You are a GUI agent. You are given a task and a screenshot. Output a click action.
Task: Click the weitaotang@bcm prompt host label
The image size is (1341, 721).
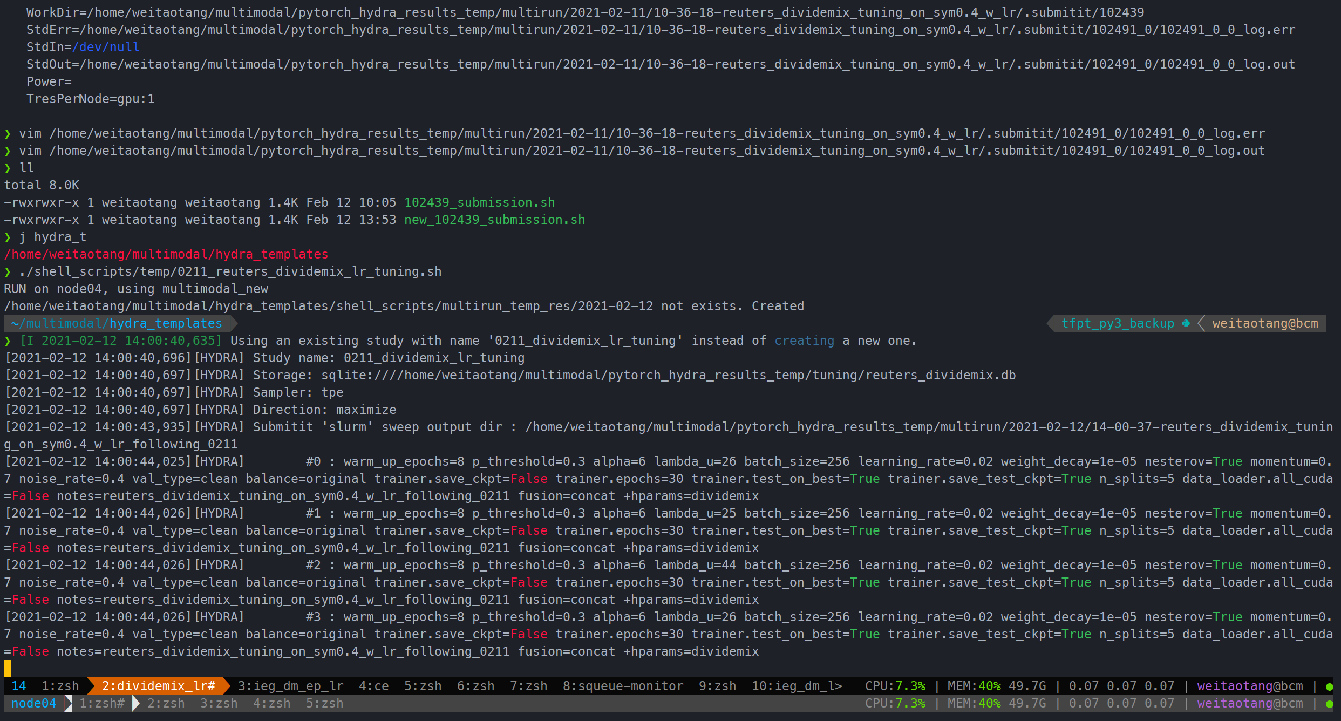click(1265, 323)
